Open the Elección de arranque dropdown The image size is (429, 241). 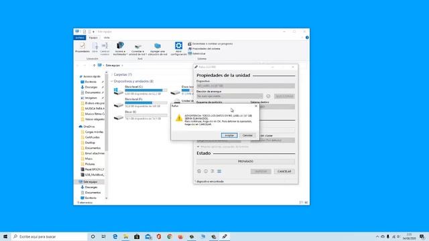coord(229,96)
